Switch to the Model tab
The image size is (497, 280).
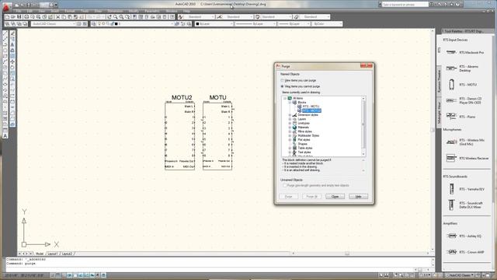point(40,254)
